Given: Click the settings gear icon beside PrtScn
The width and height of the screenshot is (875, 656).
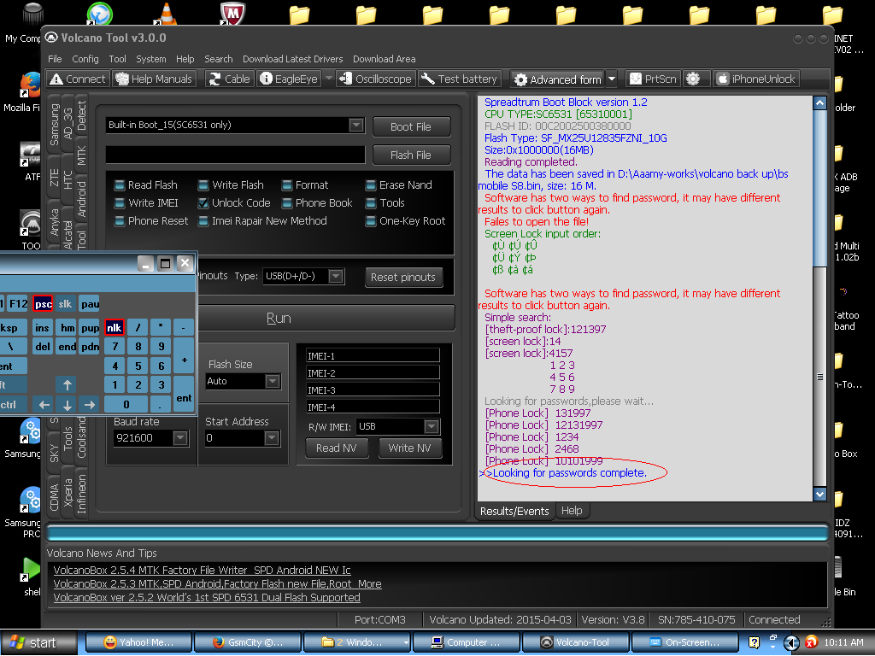Looking at the screenshot, I should [693, 79].
